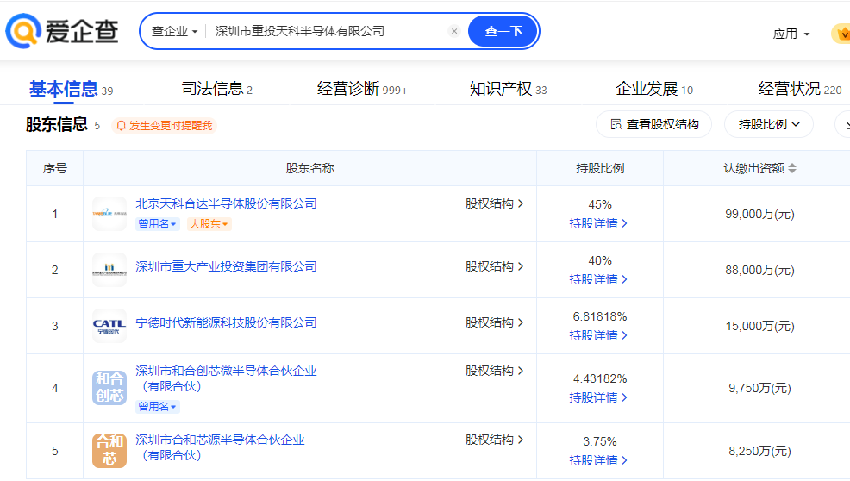Clear the search box with the X icon
850x481 pixels.
454,31
